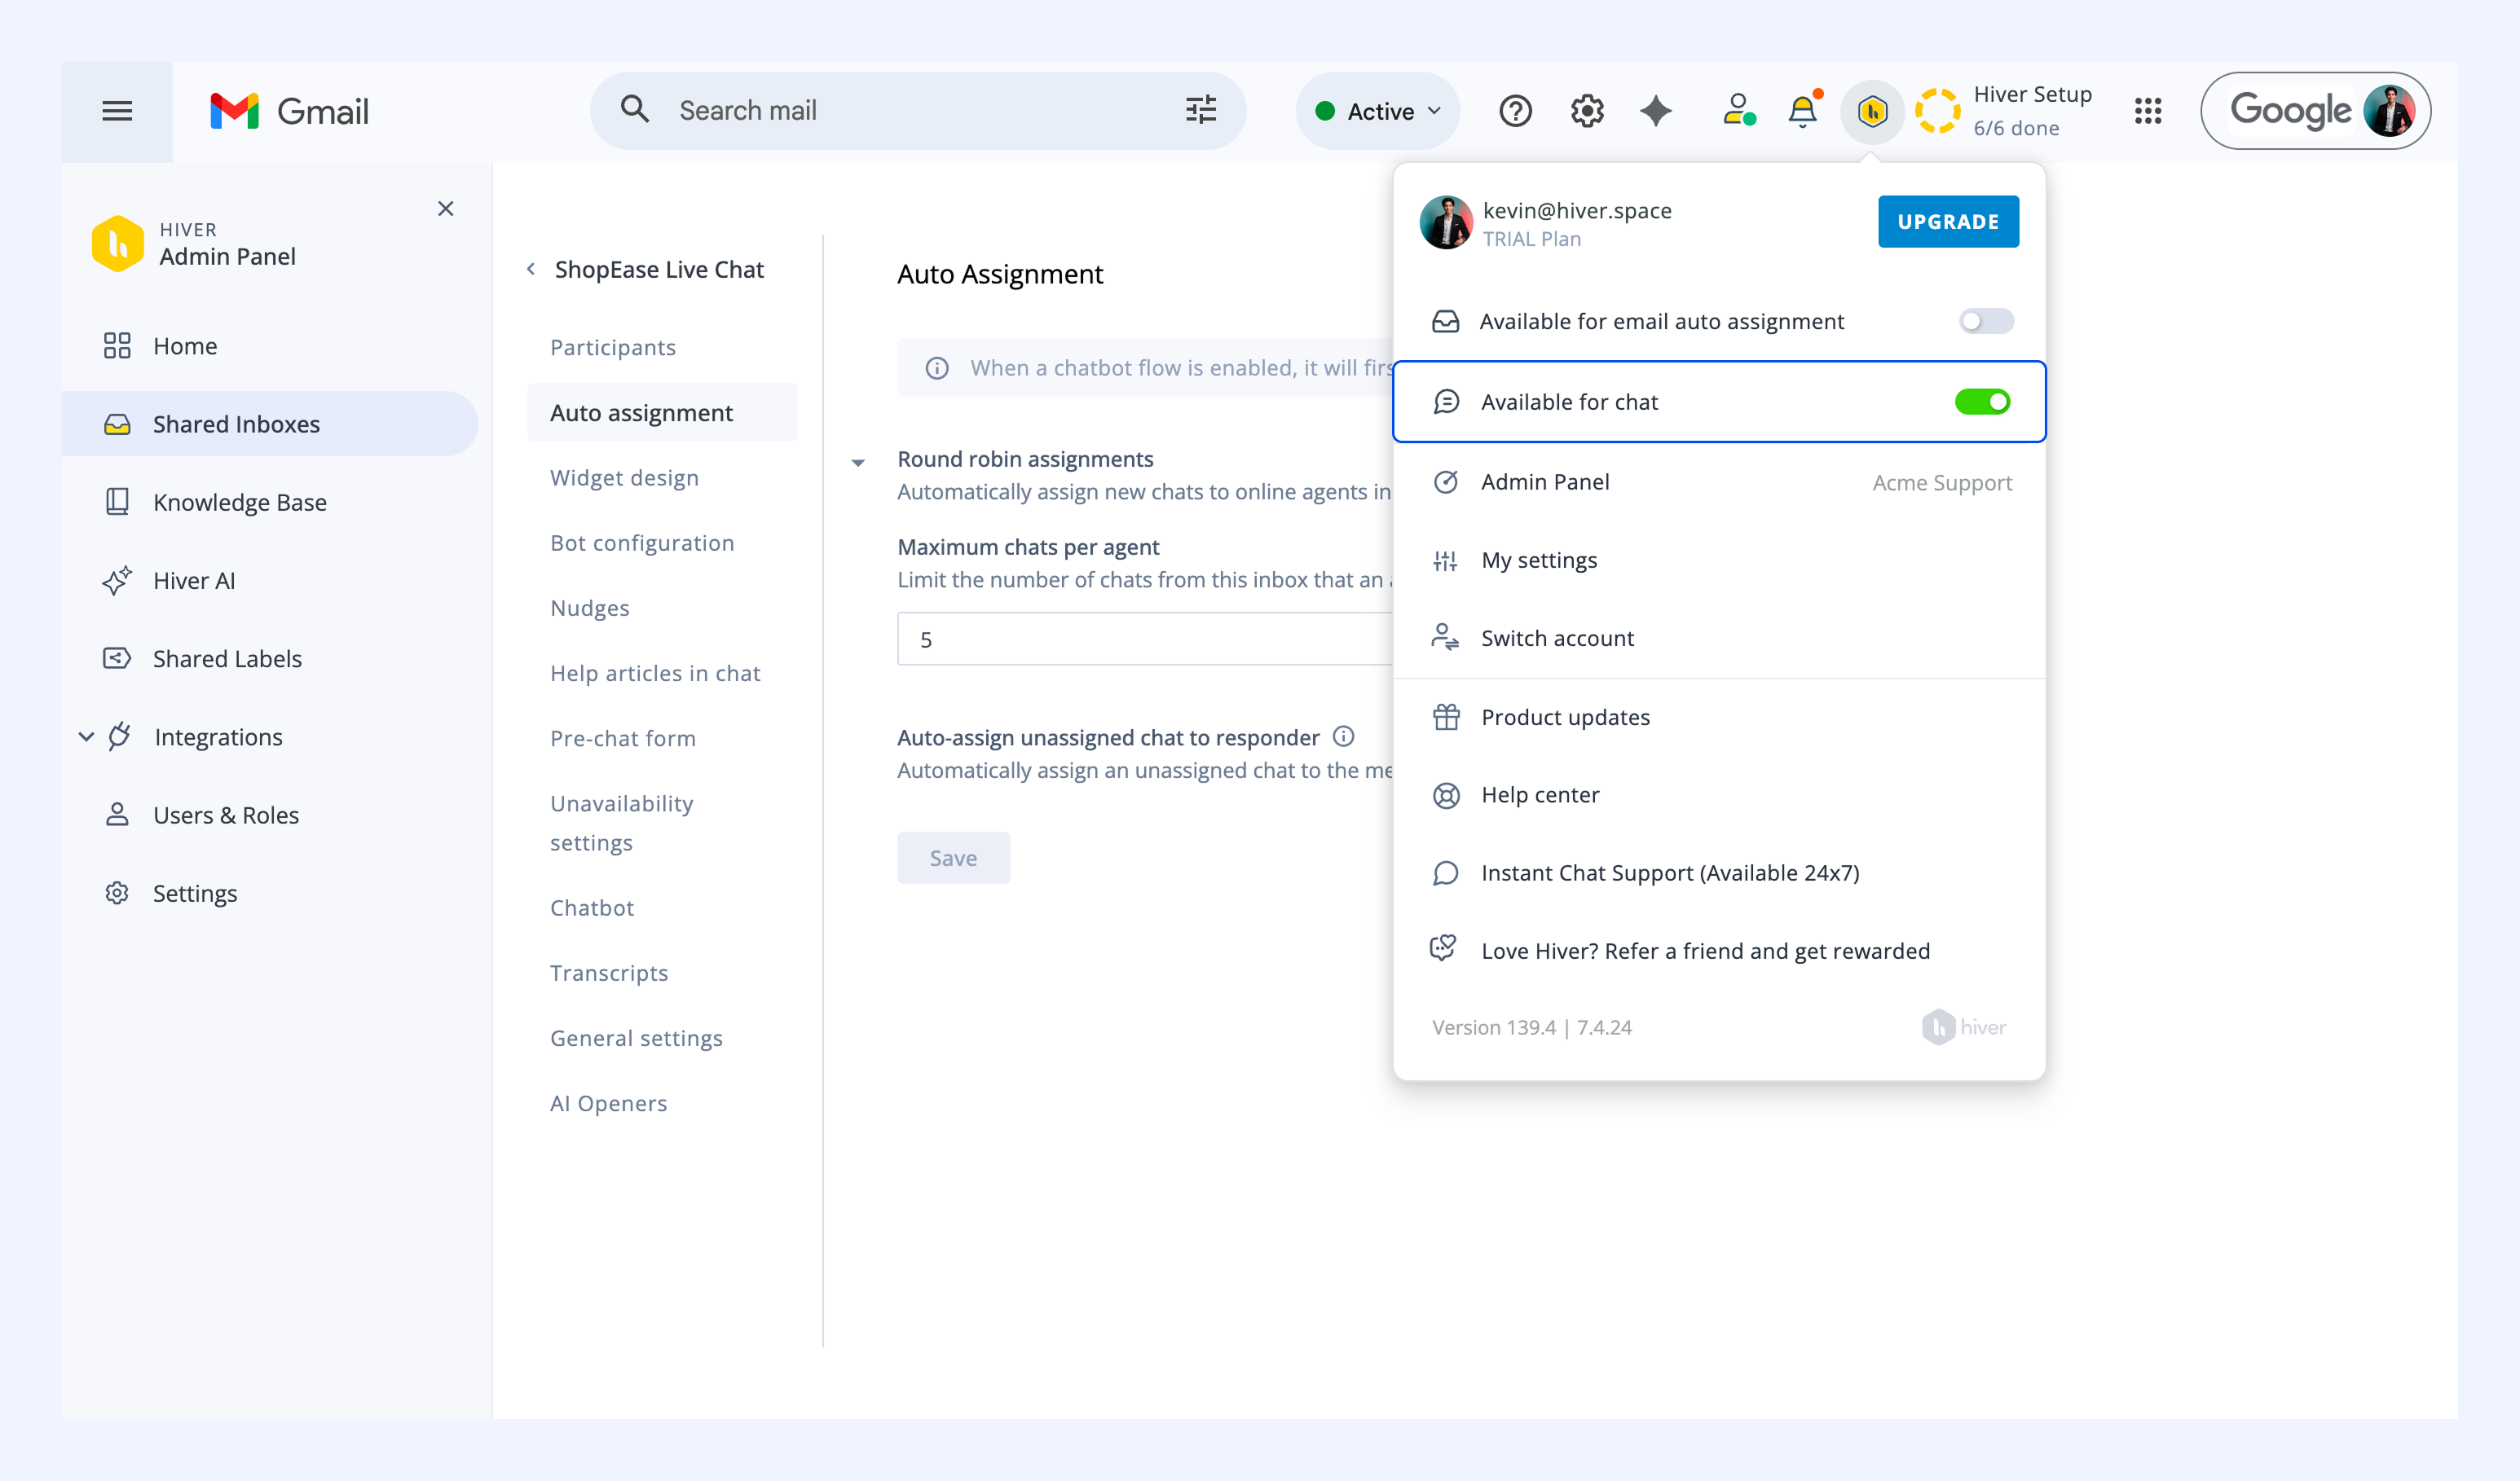2520x1481 pixels.
Task: Open the Hiver Setup progress ring
Action: pos(1937,111)
